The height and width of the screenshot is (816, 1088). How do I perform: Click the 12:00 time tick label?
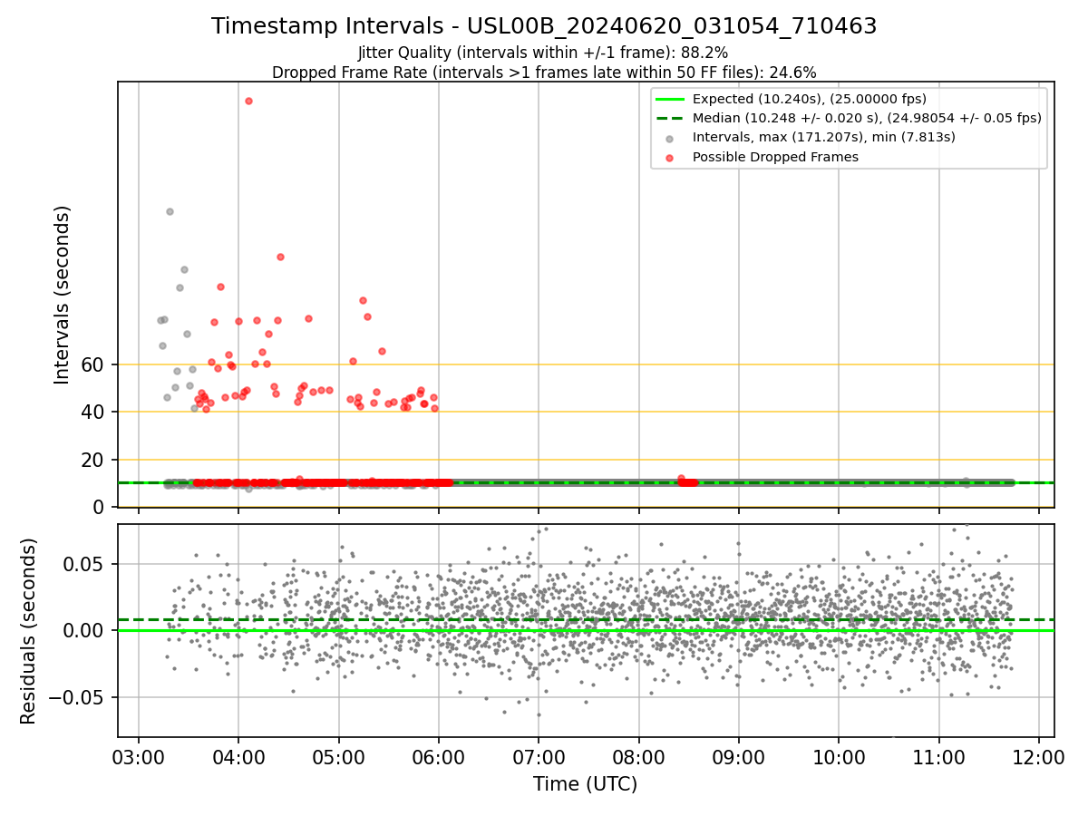pyautogui.click(x=1039, y=756)
